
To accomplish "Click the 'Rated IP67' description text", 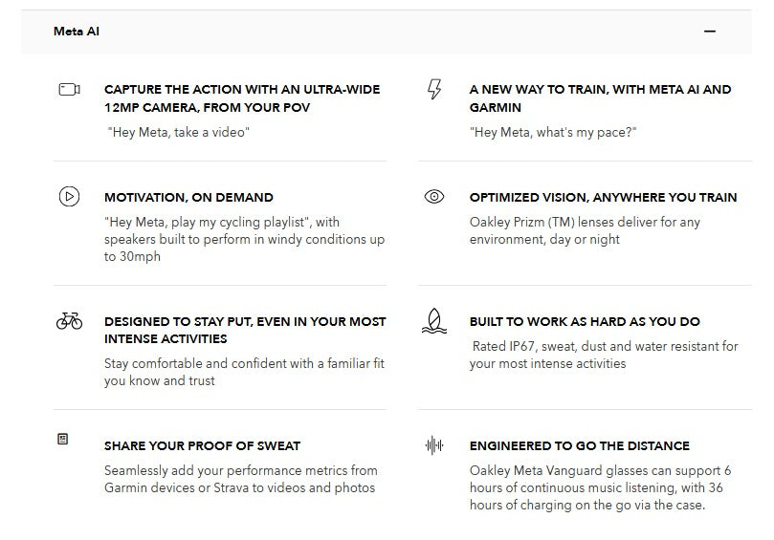I will click(604, 355).
